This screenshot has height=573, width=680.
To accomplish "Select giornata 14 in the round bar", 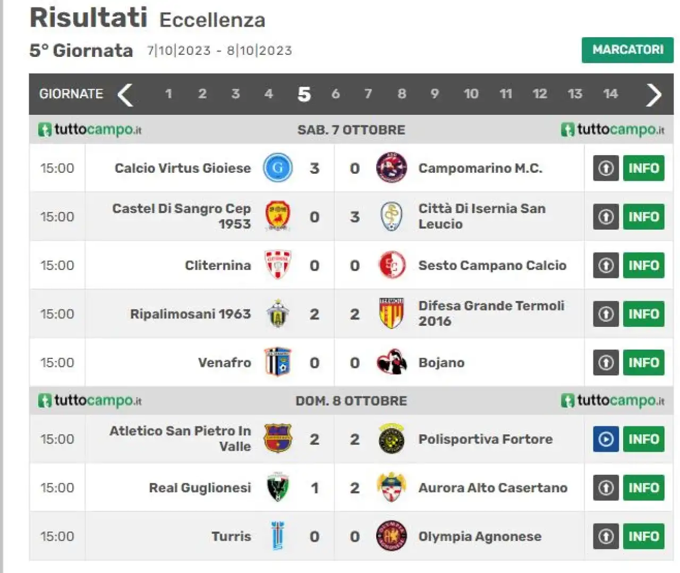I will click(x=610, y=94).
